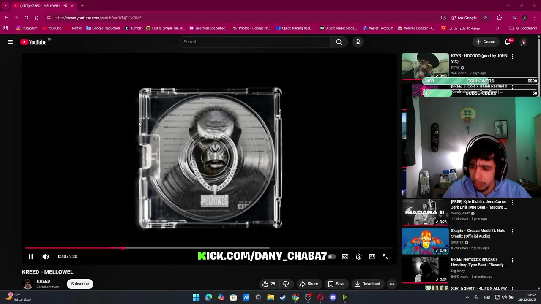
Task: Open the player settings gear
Action: point(359,257)
